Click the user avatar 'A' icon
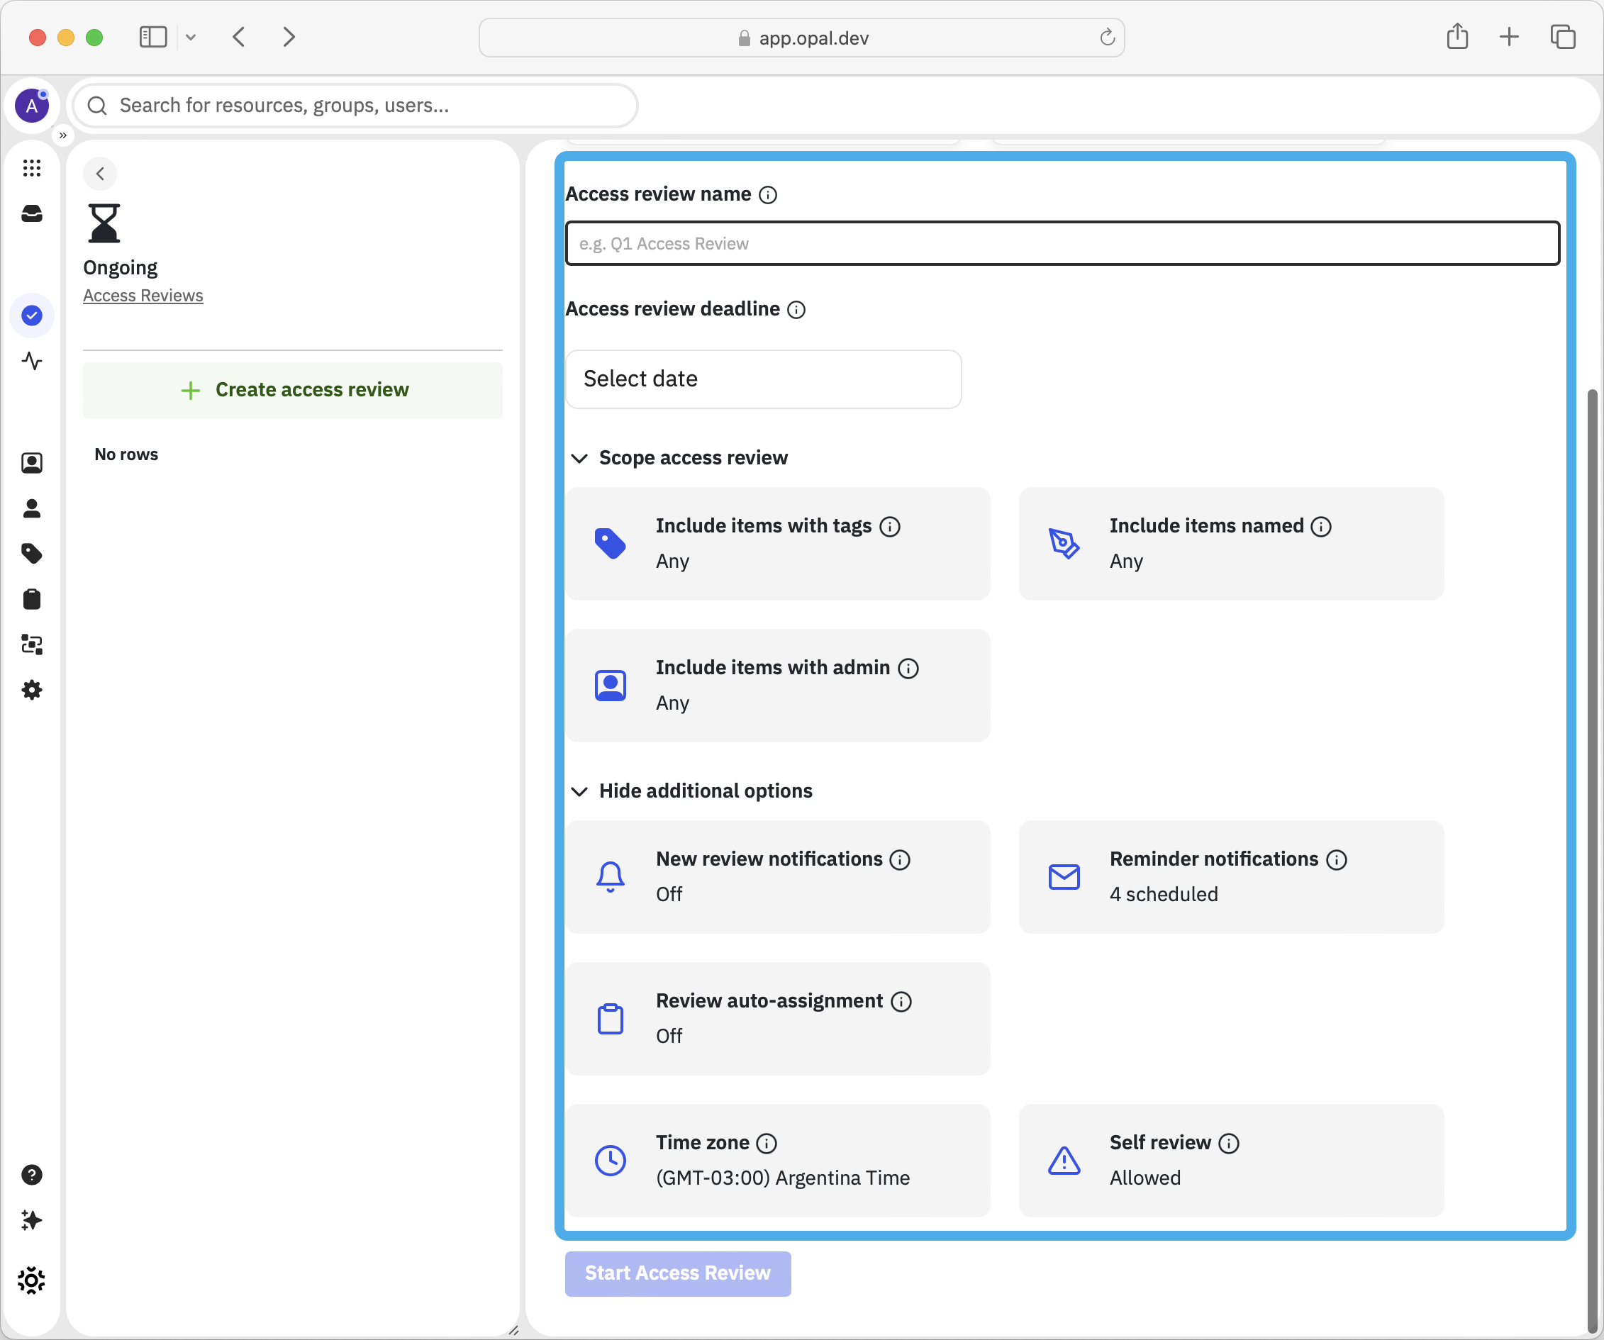The height and width of the screenshot is (1340, 1604). [31, 106]
